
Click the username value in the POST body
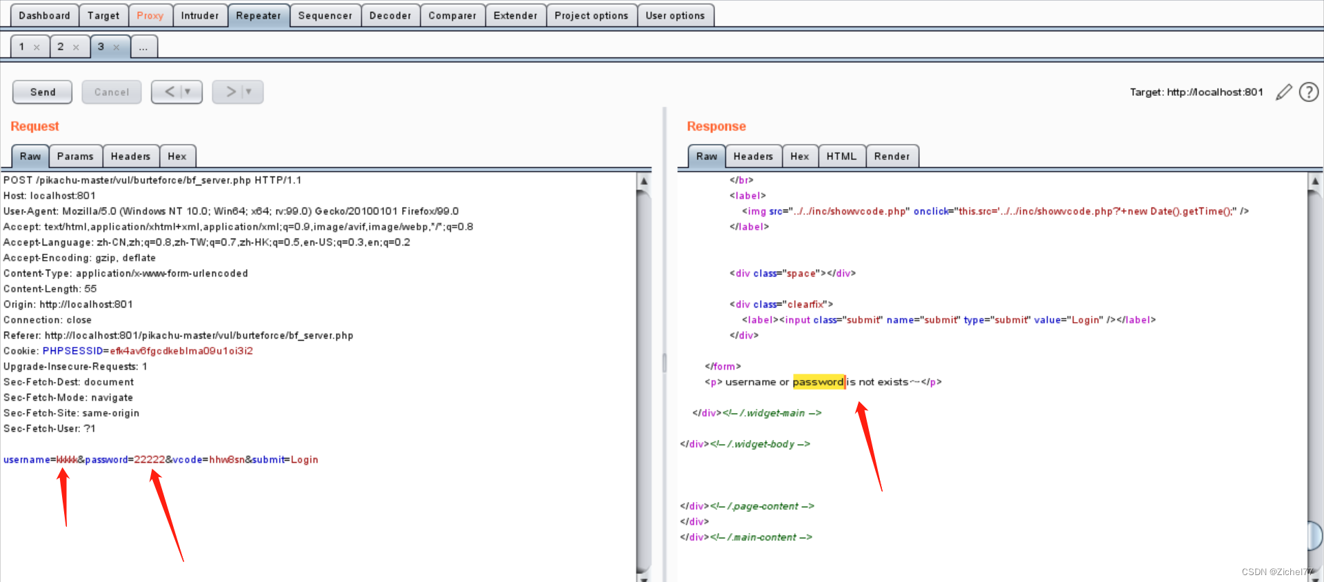67,460
